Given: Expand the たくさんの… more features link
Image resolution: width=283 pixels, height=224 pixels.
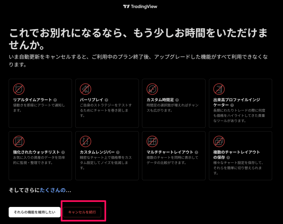Looking at the screenshot, I should (x=55, y=190).
